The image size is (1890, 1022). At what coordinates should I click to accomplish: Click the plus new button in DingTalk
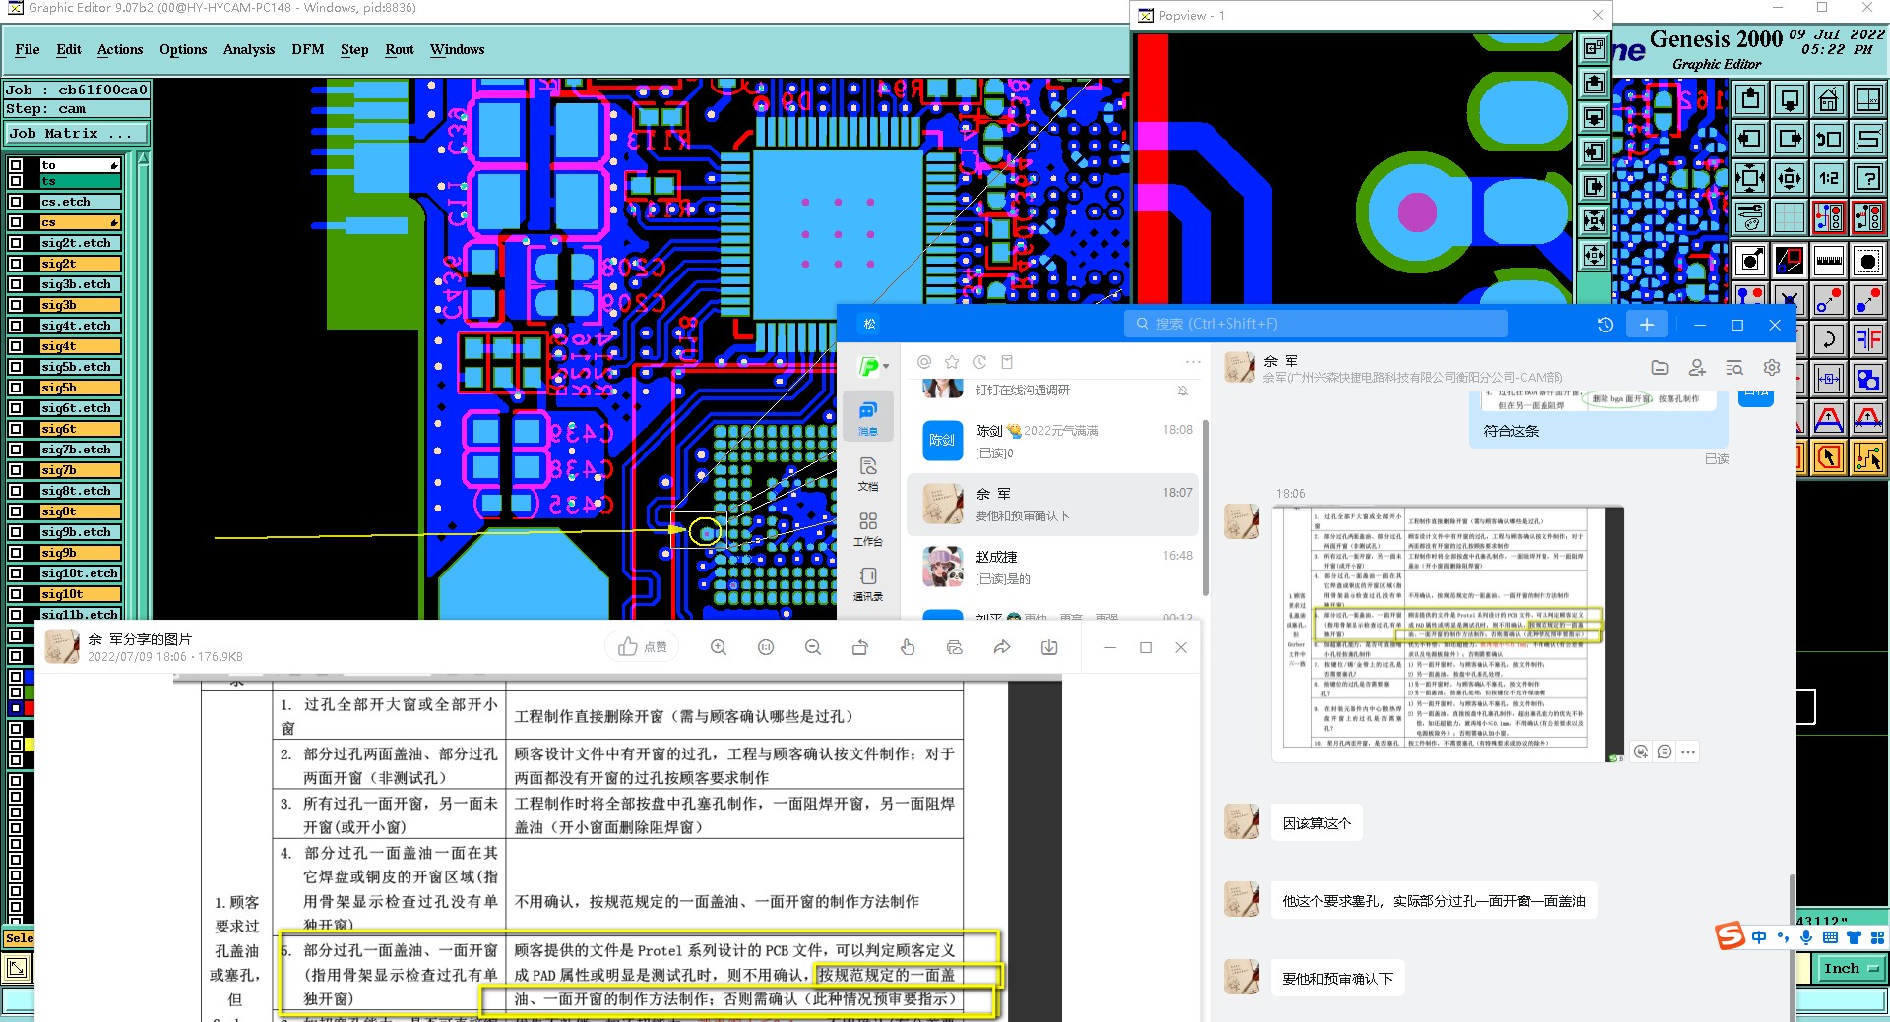coord(1647,325)
